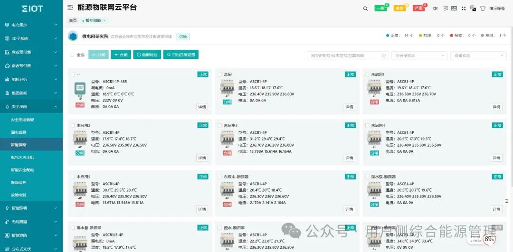The height and width of the screenshot is (252, 513).
Task: Expand the 智能照明 menu chevron
Action: coord(56,208)
